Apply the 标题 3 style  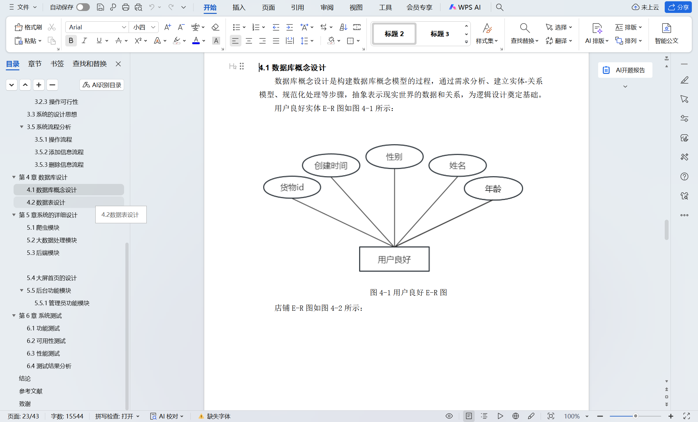439,34
